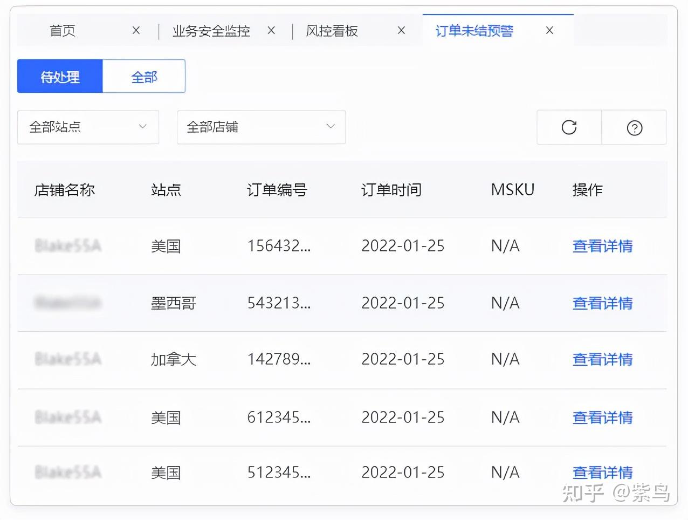Click the 加拿大 site cell

click(173, 359)
